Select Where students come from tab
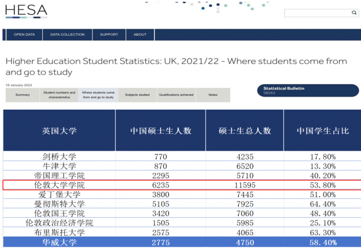The width and height of the screenshot is (361, 248). (x=98, y=95)
